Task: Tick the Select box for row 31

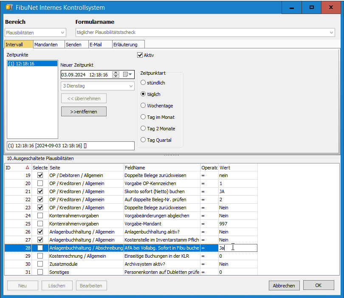Action: 40,272
